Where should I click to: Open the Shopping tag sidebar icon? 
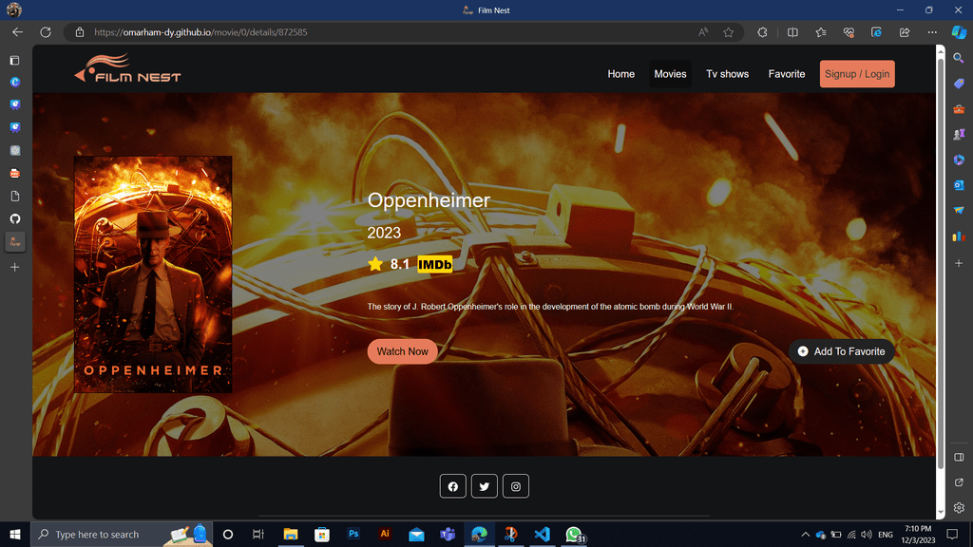959,84
